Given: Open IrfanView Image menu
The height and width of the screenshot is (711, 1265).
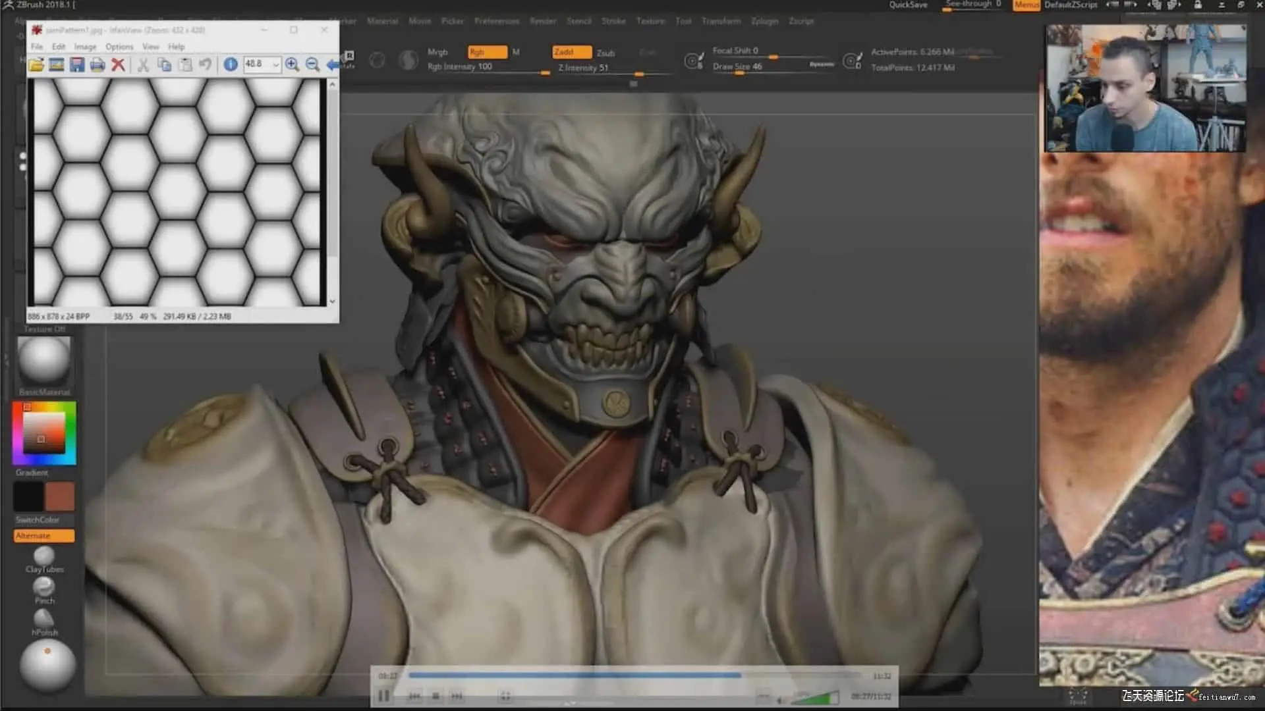Looking at the screenshot, I should pyautogui.click(x=85, y=47).
